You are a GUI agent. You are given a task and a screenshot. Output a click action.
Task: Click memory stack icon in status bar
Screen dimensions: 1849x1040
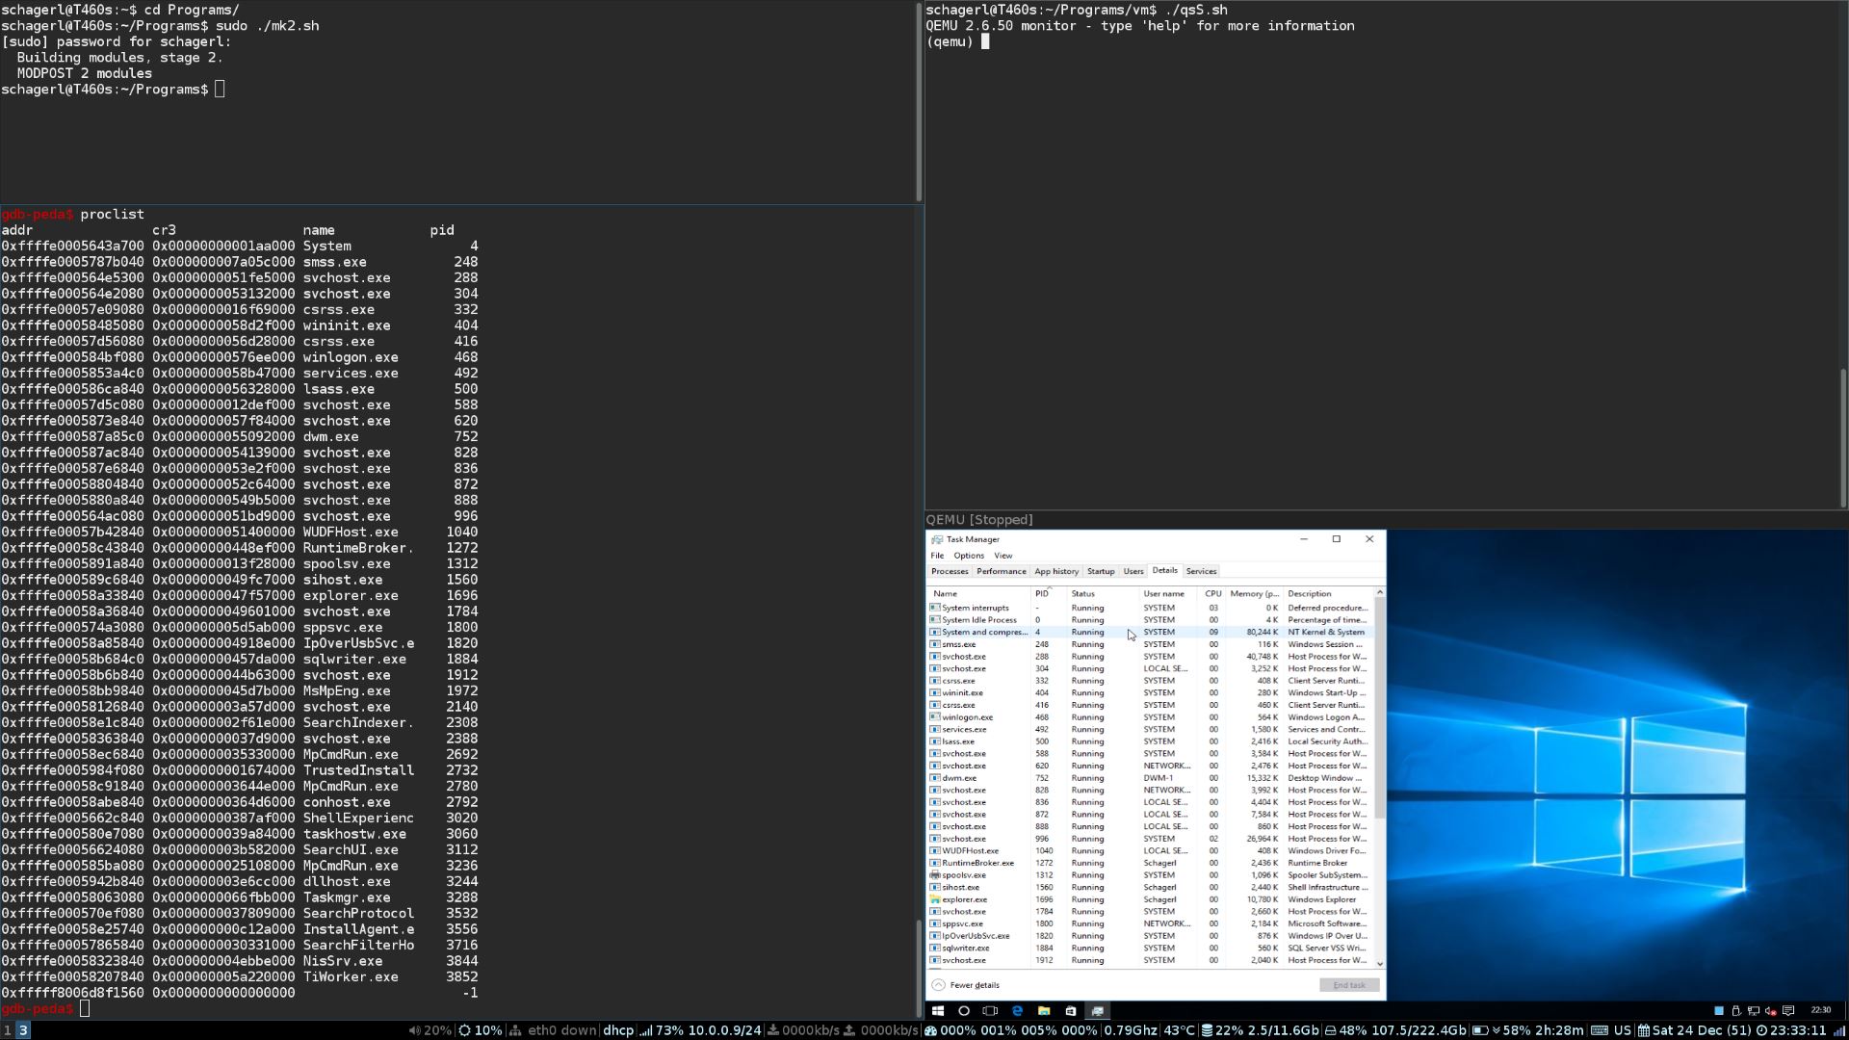click(1207, 1030)
